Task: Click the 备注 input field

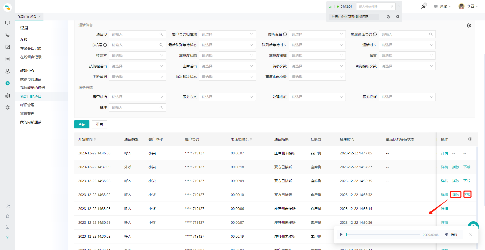Action: (137, 107)
